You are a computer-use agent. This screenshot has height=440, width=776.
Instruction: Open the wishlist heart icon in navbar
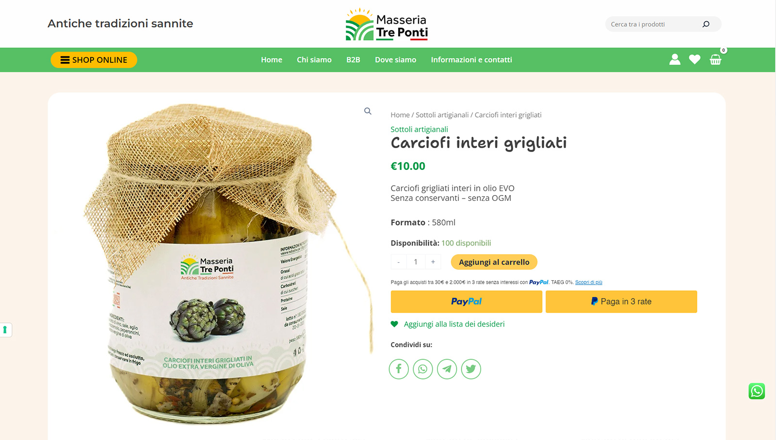click(x=695, y=60)
